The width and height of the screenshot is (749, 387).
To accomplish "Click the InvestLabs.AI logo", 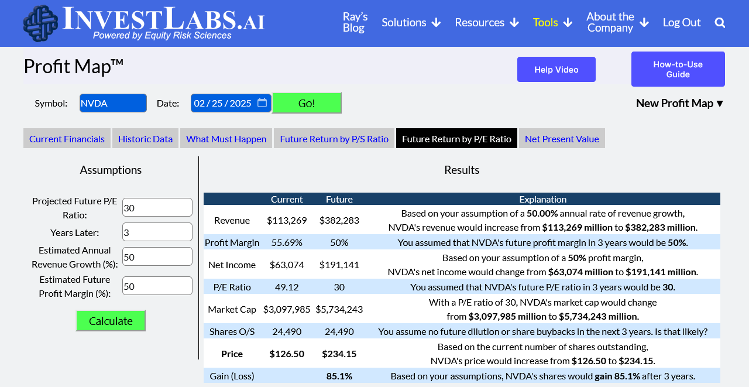I will (144, 23).
